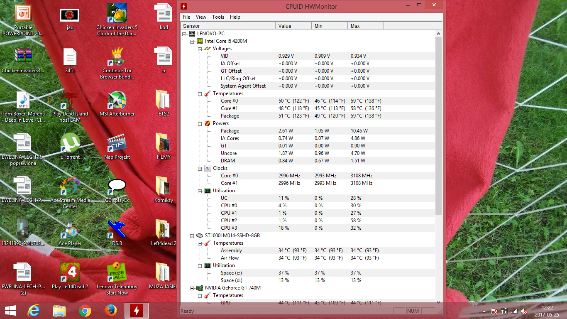The image size is (567, 319).
Task: Click the 10.45 W max Package power value
Action: tap(359, 131)
